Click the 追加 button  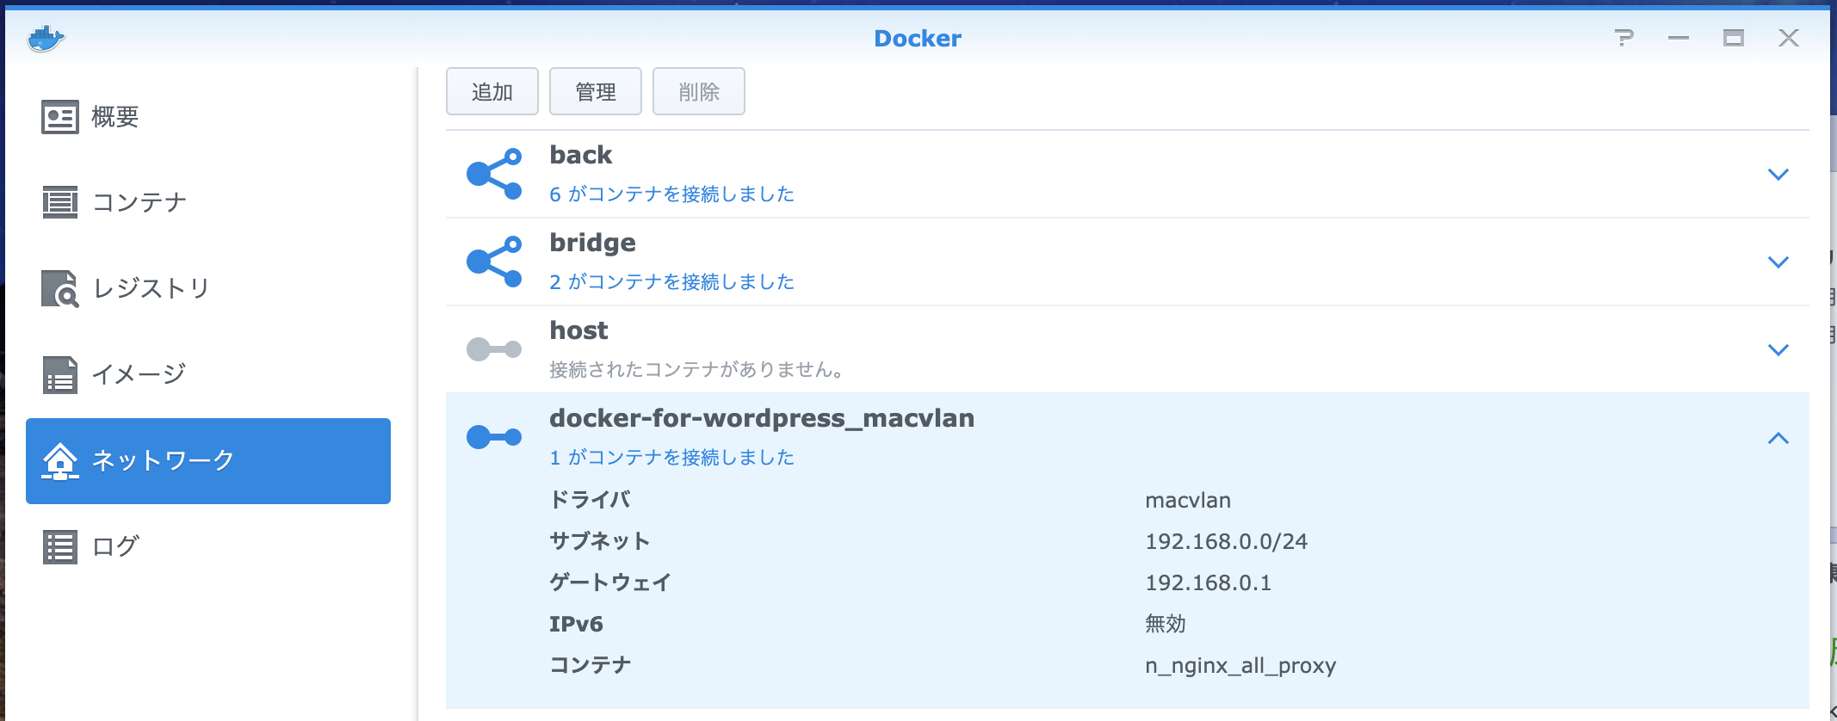492,91
